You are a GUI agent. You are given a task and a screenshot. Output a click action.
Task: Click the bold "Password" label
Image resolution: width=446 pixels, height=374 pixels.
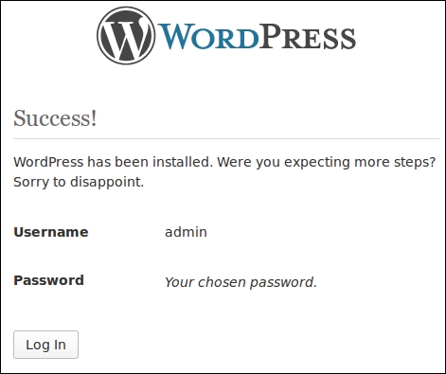point(48,280)
